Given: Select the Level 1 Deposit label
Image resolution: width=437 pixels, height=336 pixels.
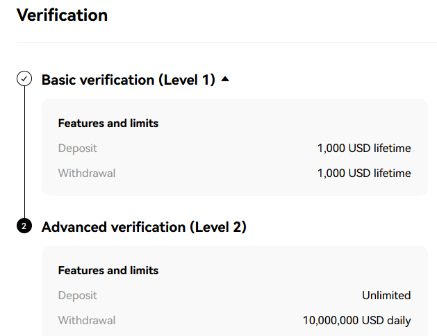Looking at the screenshot, I should tap(78, 148).
